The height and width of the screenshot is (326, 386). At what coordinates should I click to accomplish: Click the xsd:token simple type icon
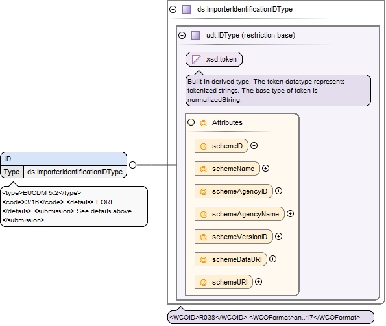tap(196, 59)
